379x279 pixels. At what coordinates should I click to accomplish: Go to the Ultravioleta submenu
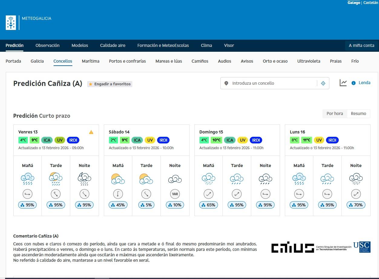pyautogui.click(x=309, y=61)
